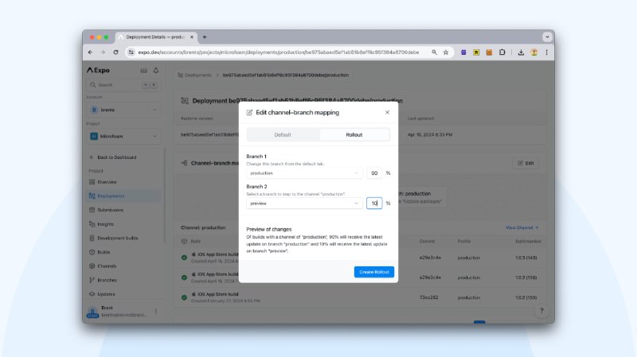Viewport: 637px width, 357px height.
Task: Open a new browser tab with plus
Action: point(205,37)
